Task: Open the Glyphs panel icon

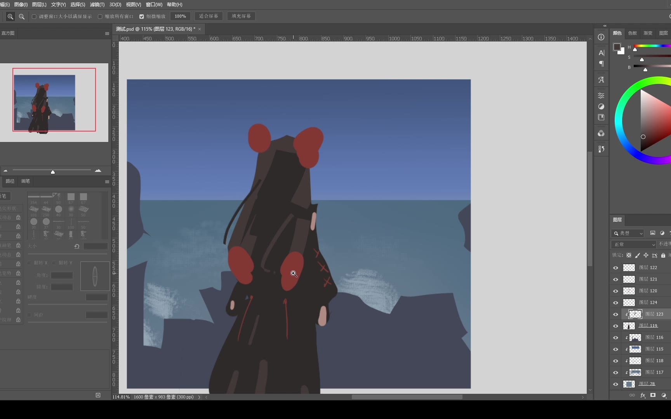Action: [x=601, y=80]
